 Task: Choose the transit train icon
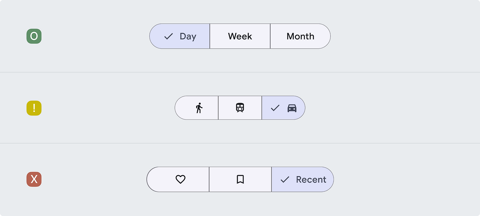point(240,108)
